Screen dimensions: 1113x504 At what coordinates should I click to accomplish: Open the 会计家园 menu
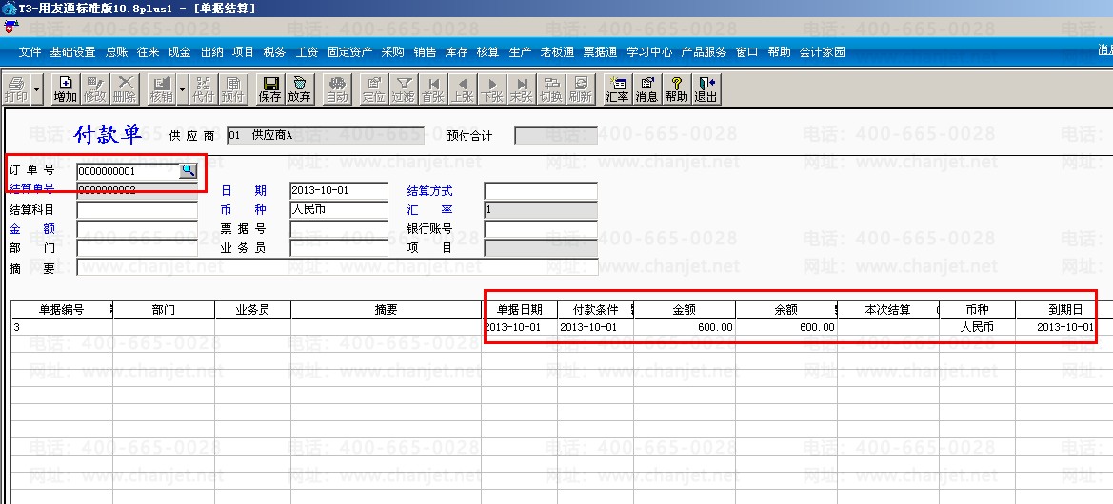pyautogui.click(x=822, y=52)
